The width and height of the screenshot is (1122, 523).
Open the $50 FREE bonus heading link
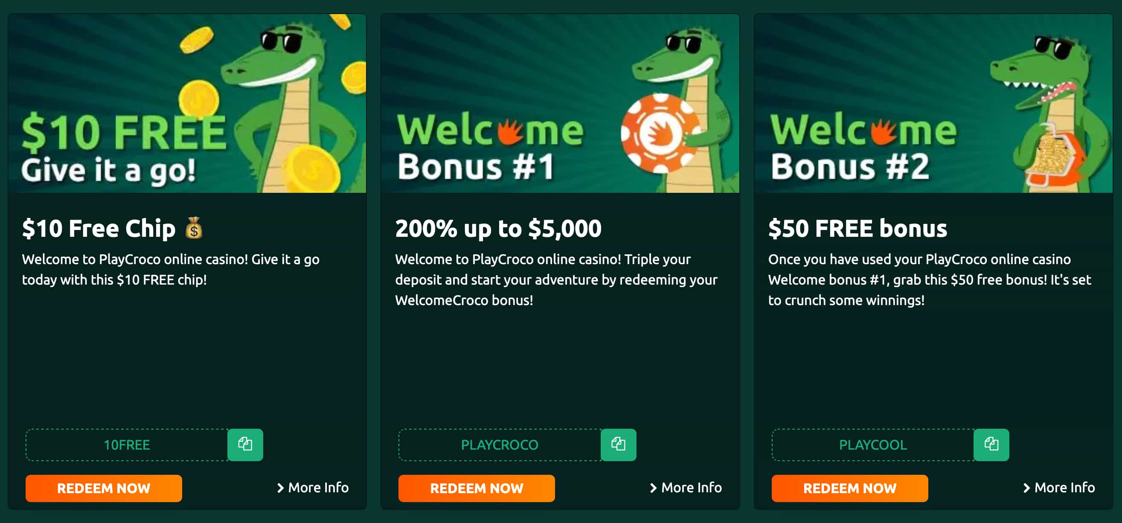[856, 227]
